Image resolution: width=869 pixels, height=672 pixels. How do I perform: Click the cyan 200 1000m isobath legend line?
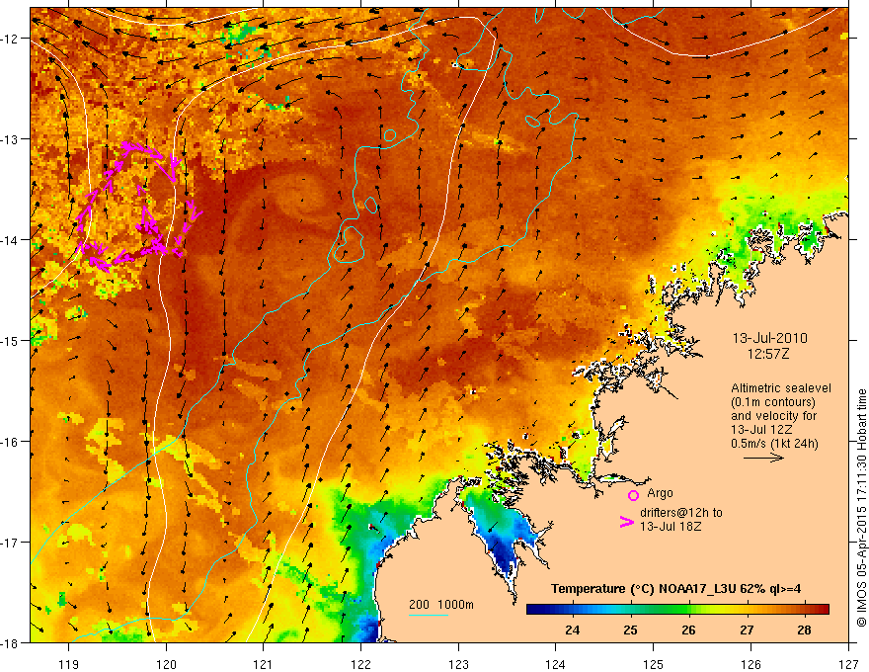coord(429,615)
